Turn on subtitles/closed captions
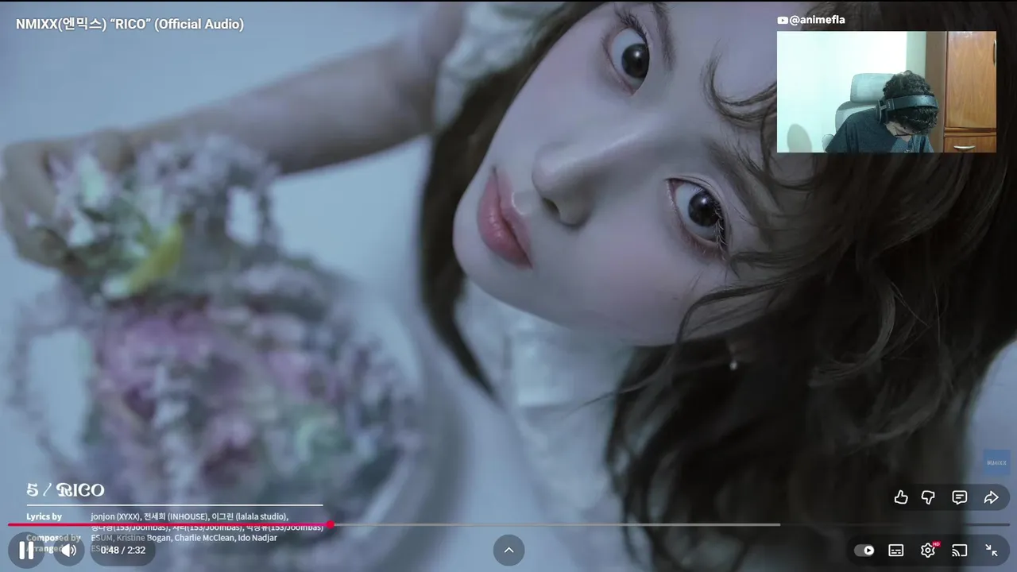The image size is (1017, 572). pos(895,551)
